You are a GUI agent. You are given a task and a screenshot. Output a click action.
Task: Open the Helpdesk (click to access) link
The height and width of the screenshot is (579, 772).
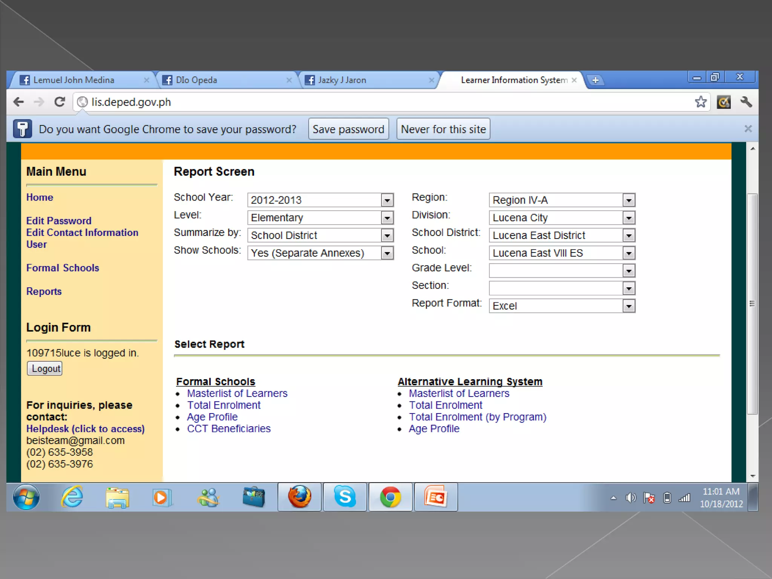tap(85, 429)
